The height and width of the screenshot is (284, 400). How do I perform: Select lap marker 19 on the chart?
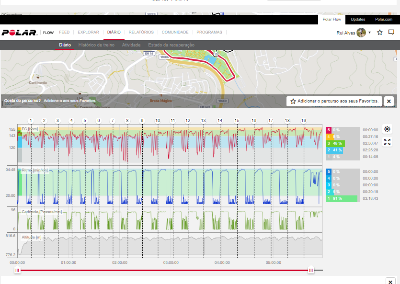tap(303, 121)
